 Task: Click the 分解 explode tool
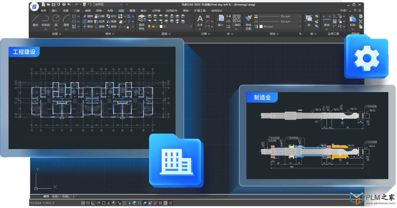point(100,16)
